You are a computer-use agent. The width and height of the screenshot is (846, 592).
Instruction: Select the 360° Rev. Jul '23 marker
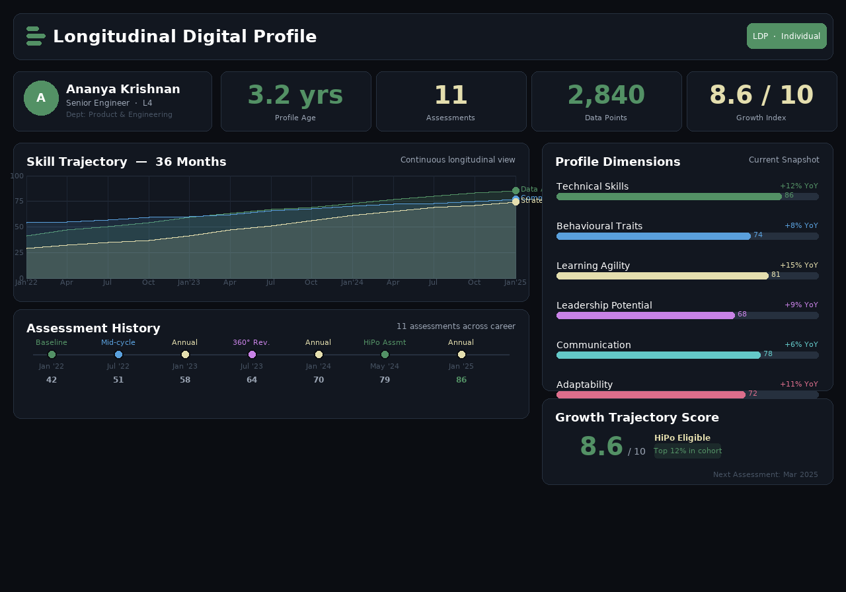click(252, 355)
